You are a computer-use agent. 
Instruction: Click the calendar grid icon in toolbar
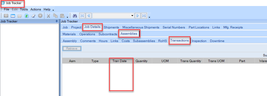[x=13, y=16]
